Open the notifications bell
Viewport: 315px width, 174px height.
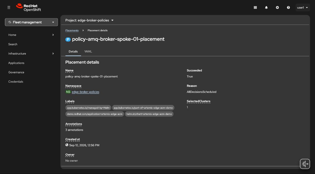click(266, 7)
